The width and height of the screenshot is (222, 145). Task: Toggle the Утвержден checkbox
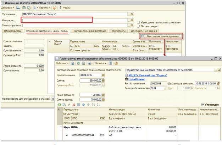202,105
